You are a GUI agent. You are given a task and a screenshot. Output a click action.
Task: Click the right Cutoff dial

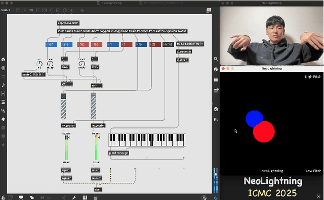click(82, 64)
